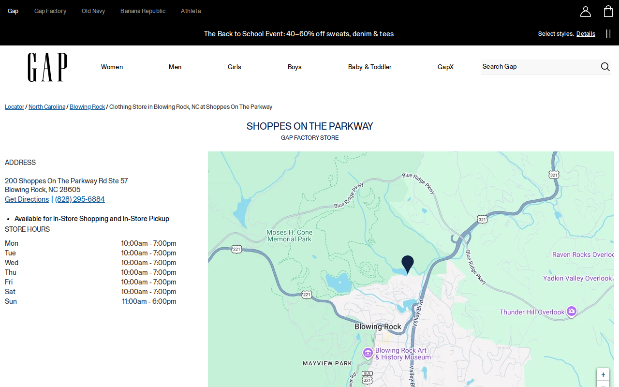Viewport: 619px width, 387px height.
Task: Click the Locator breadcrumb link
Action: 15,107
